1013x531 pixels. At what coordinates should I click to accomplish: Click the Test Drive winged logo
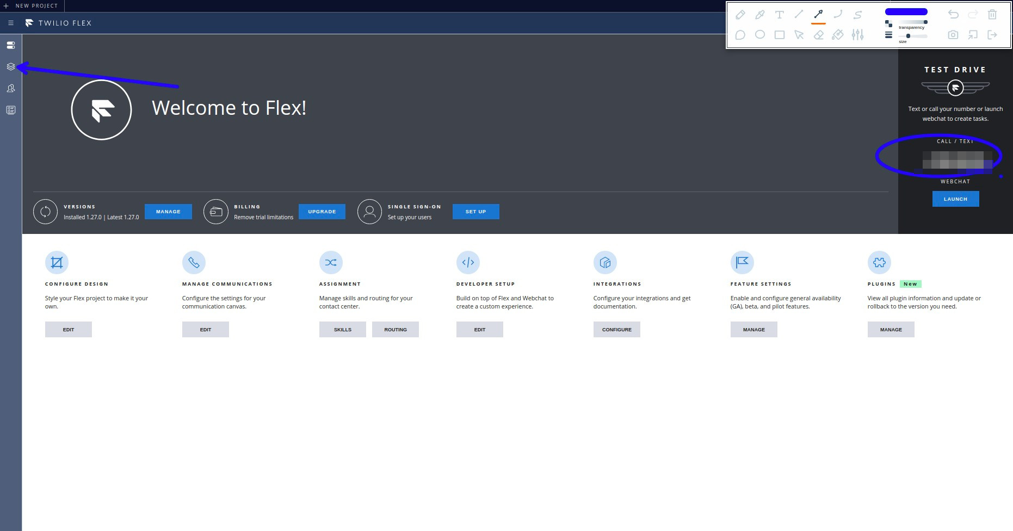click(x=955, y=88)
